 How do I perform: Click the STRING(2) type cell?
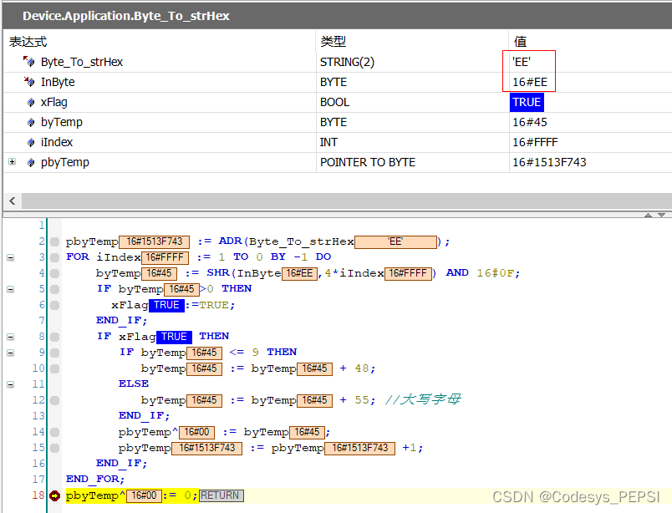pos(347,62)
